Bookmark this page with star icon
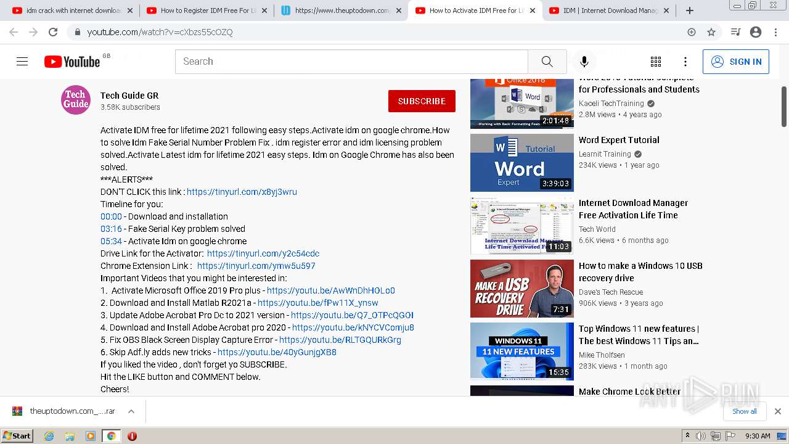The height and width of the screenshot is (444, 789). [x=711, y=32]
